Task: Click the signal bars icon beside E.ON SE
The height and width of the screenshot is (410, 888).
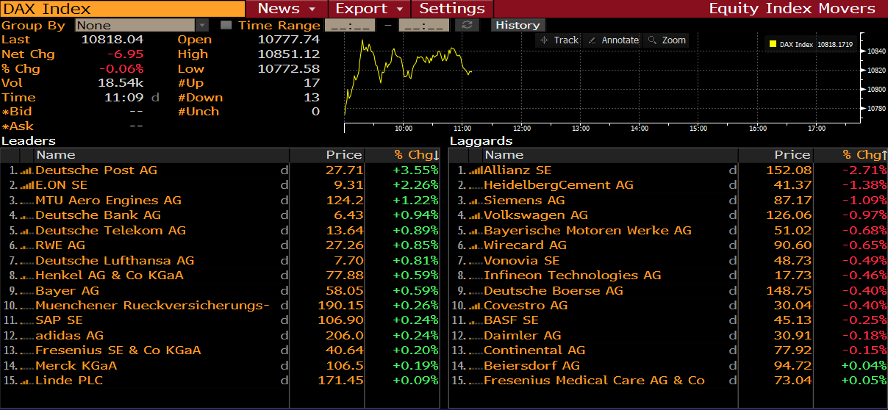Action: point(27,185)
